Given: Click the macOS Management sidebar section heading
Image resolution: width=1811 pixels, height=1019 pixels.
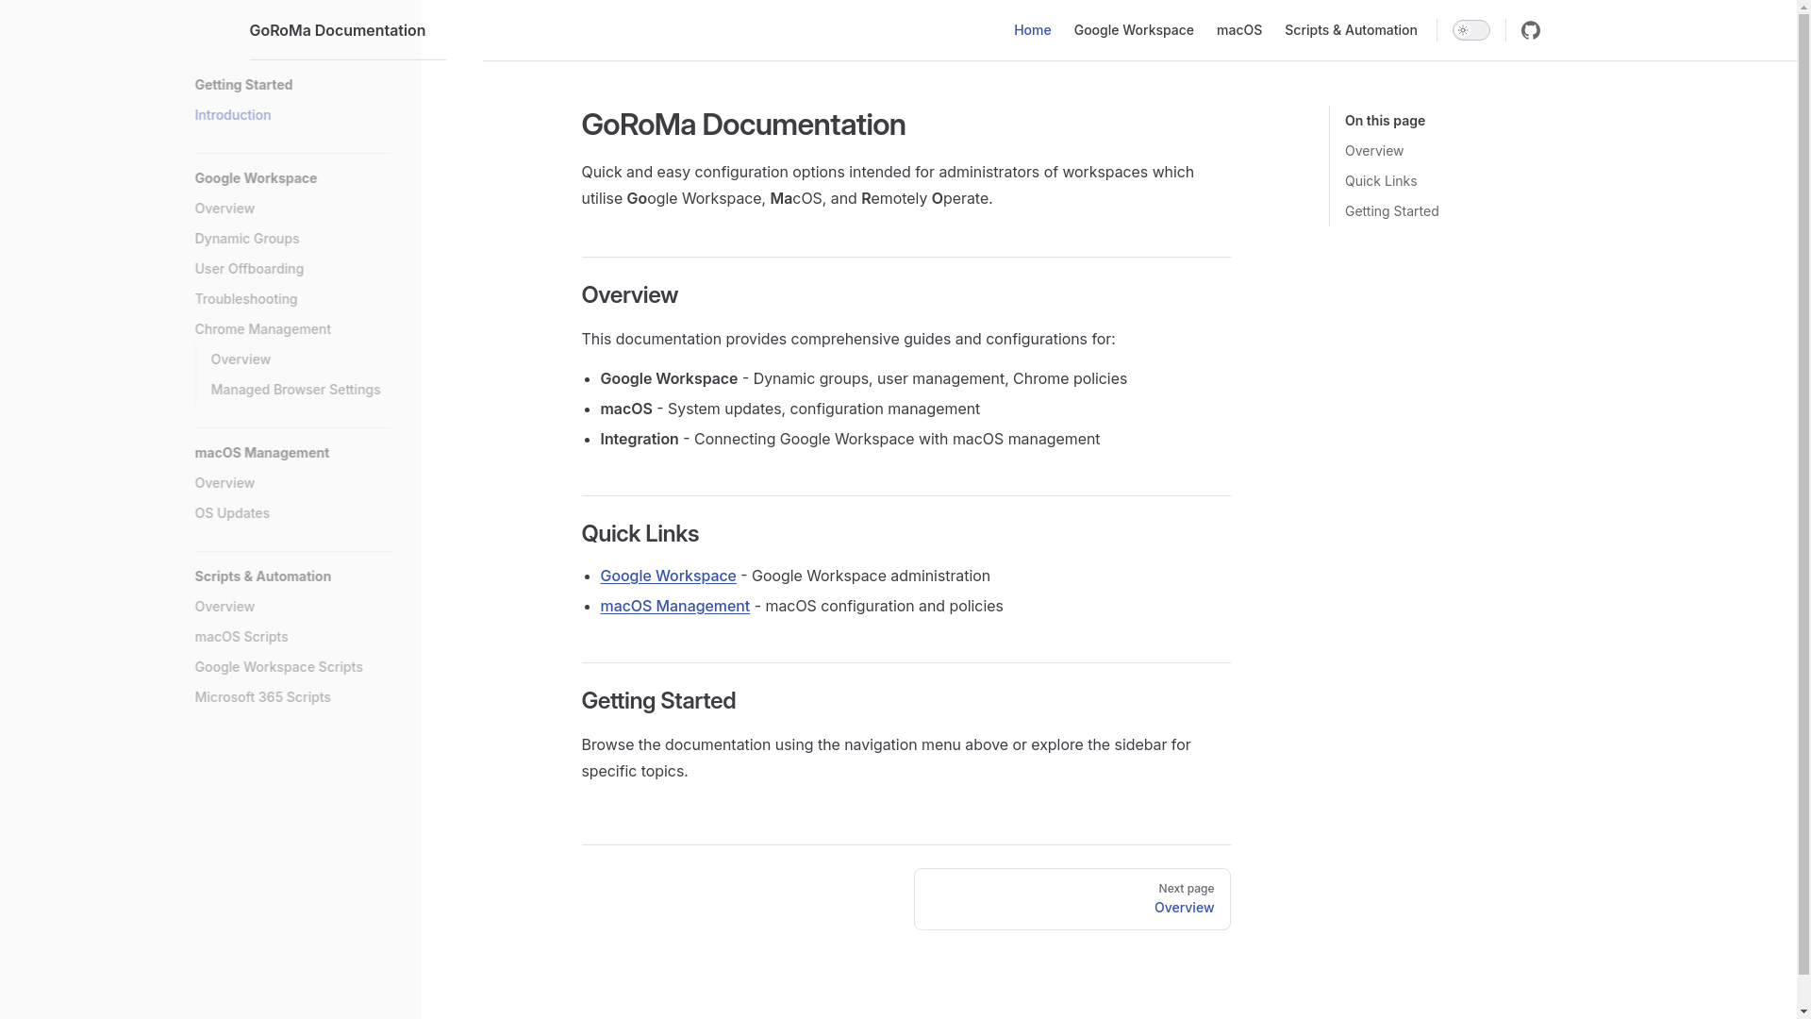Looking at the screenshot, I should (261, 453).
